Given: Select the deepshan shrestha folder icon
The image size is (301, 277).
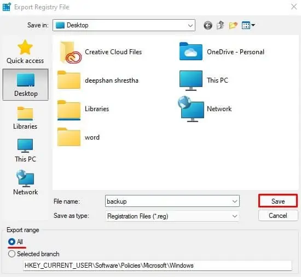Looking at the screenshot, I should [x=69, y=80].
